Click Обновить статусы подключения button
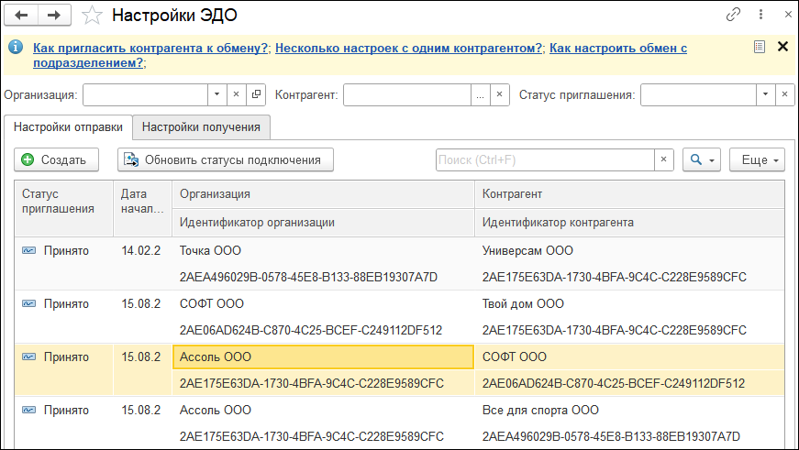 (x=225, y=159)
